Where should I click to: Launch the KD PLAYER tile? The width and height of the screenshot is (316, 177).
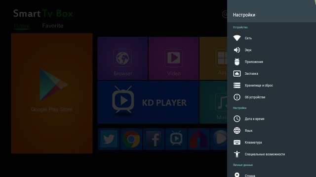148,102
